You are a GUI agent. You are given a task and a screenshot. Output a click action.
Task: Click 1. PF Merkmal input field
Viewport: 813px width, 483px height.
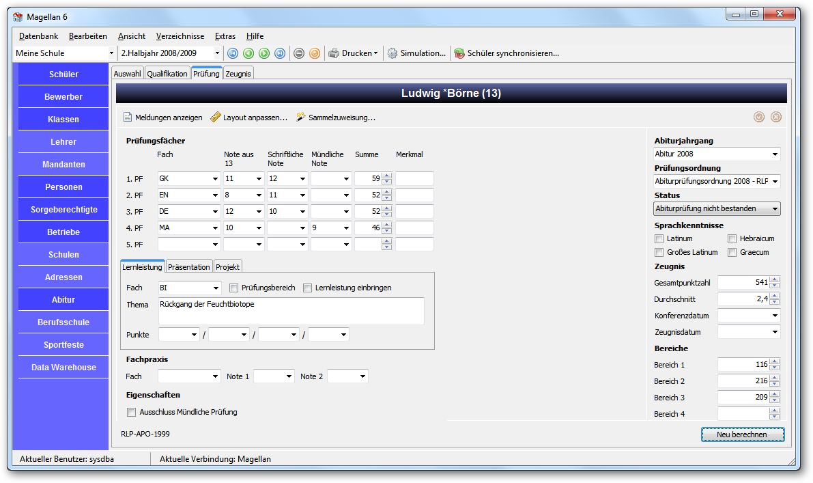tap(414, 178)
